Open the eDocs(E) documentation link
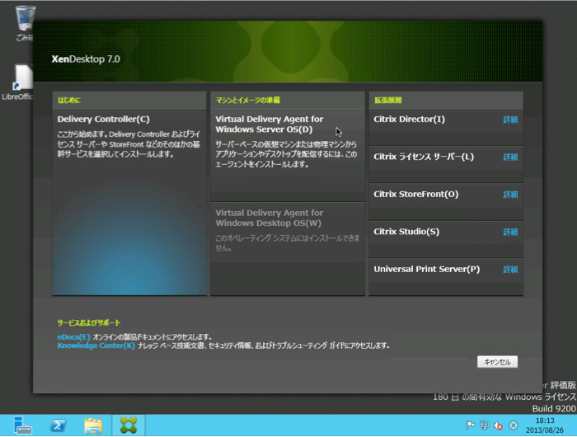The width and height of the screenshot is (577, 437). (73, 337)
